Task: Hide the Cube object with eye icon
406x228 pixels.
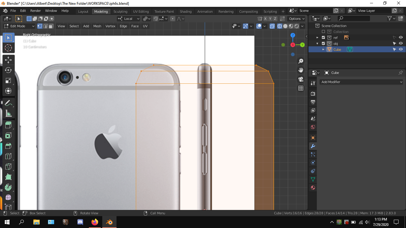Action: point(401,50)
